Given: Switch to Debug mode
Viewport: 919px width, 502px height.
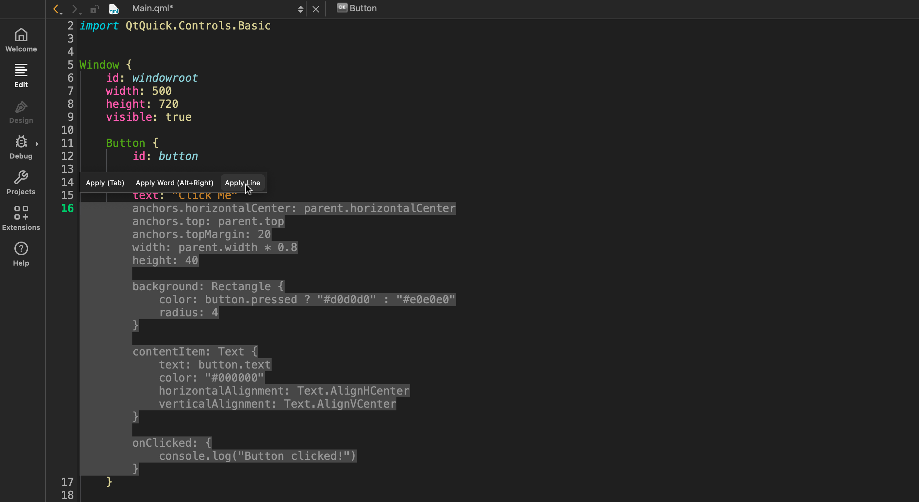Looking at the screenshot, I should point(21,147).
